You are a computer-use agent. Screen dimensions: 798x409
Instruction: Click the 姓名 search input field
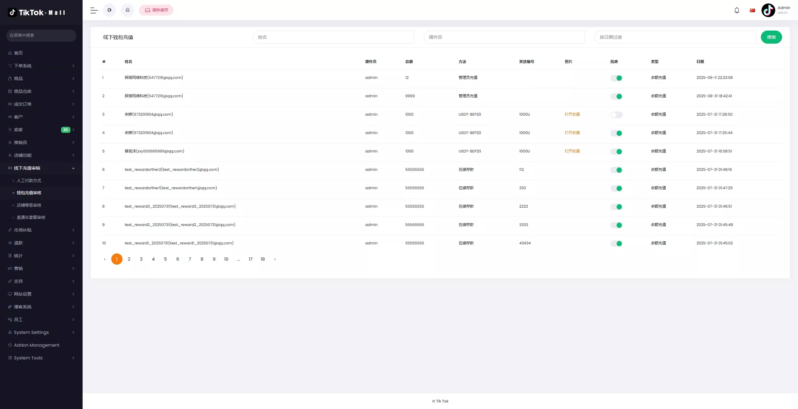[333, 37]
